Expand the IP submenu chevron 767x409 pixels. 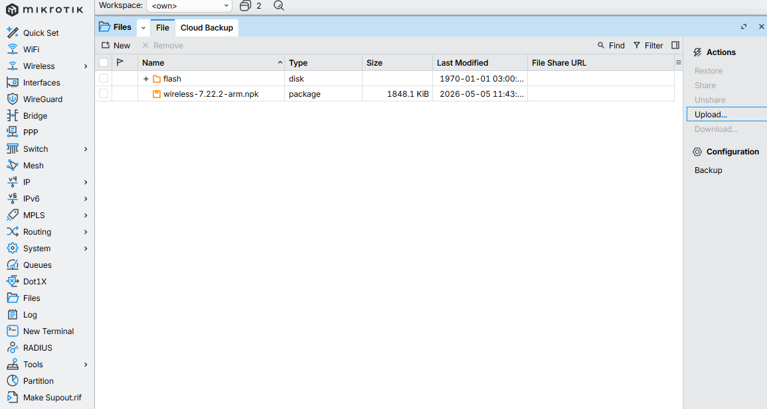point(86,182)
